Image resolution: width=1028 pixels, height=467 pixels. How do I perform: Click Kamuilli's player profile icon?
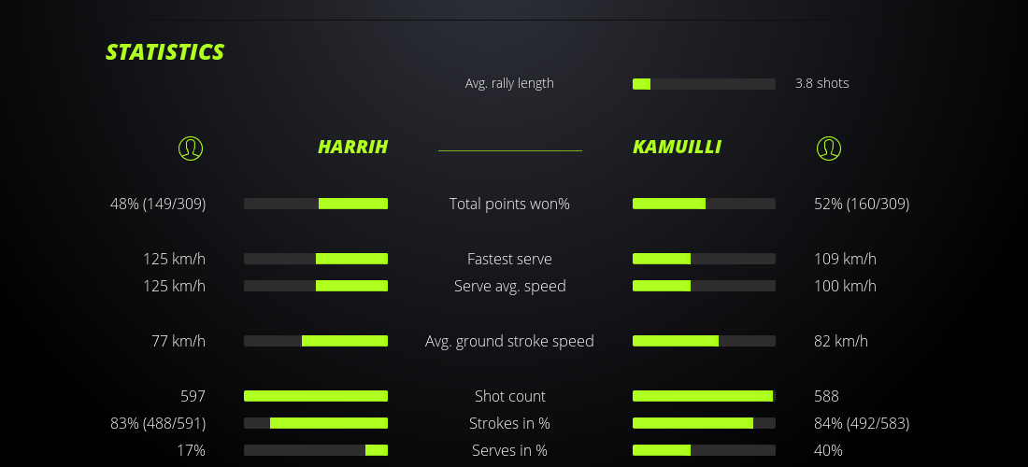click(x=829, y=148)
